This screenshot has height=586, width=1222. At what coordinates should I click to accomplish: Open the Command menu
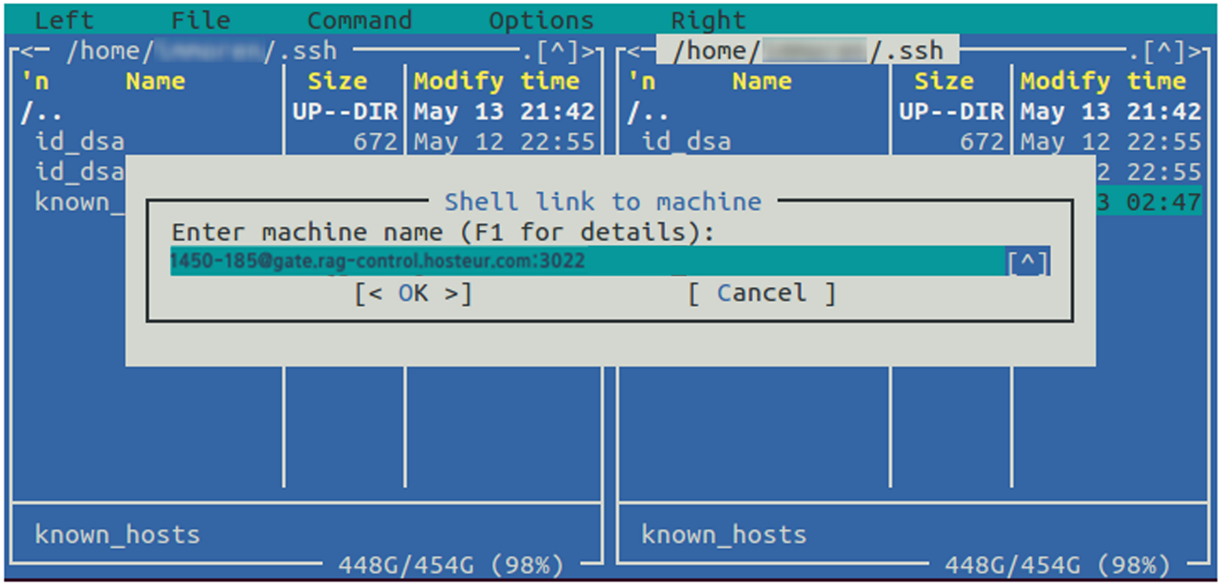(x=359, y=20)
